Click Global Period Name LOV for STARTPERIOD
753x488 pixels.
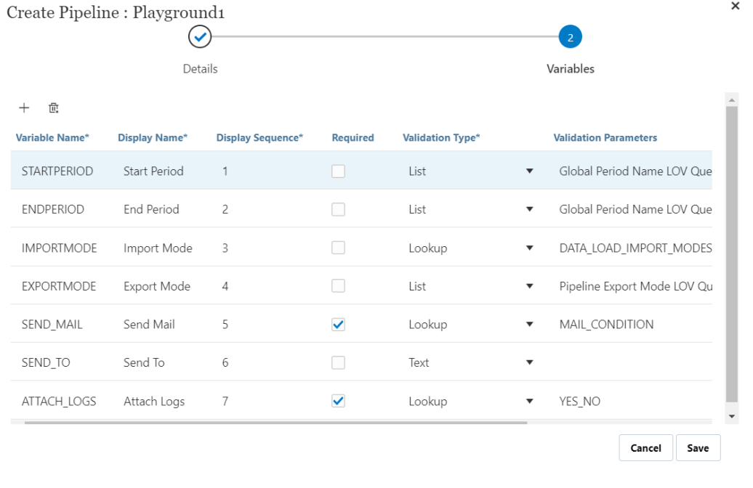pyautogui.click(x=635, y=171)
